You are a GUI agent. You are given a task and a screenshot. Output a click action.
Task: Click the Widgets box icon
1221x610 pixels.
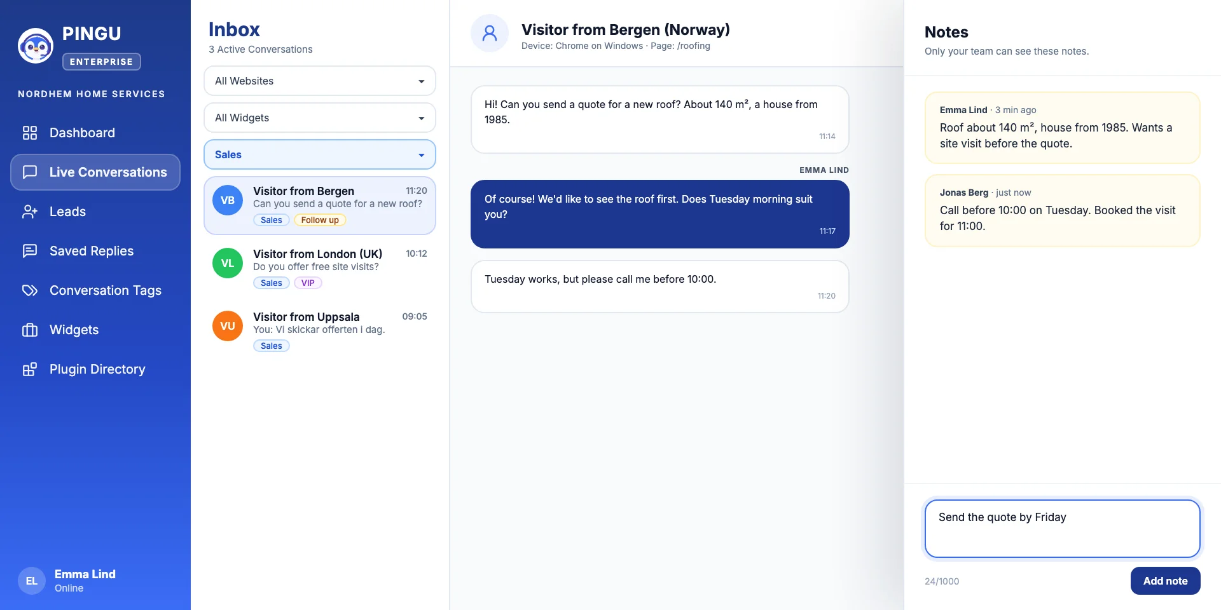pos(30,330)
